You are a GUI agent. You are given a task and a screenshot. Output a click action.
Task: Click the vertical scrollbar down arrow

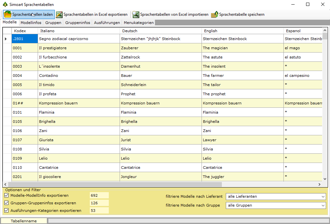[x=325, y=179]
